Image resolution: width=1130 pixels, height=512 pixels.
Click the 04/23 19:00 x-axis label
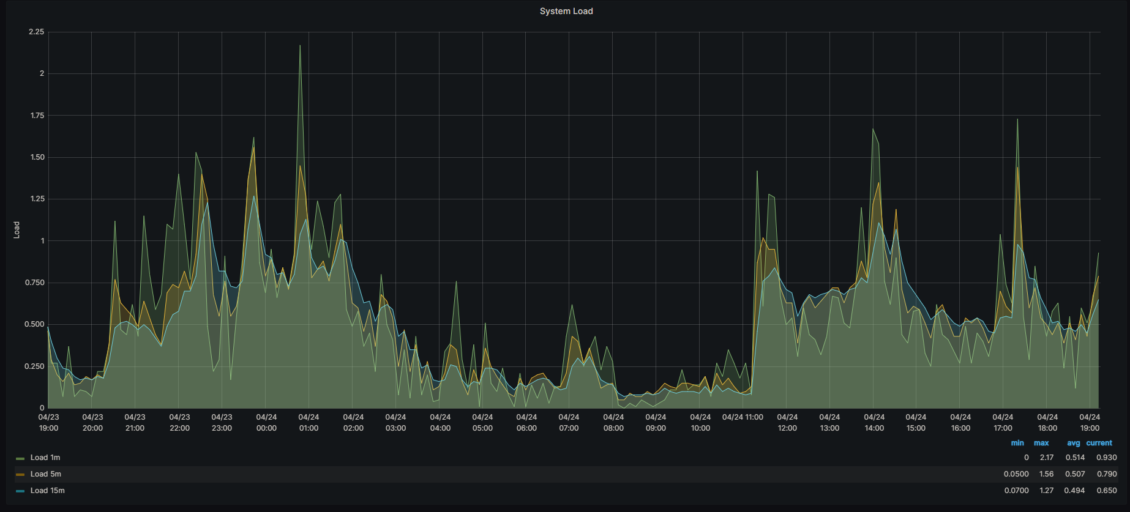tap(48, 423)
